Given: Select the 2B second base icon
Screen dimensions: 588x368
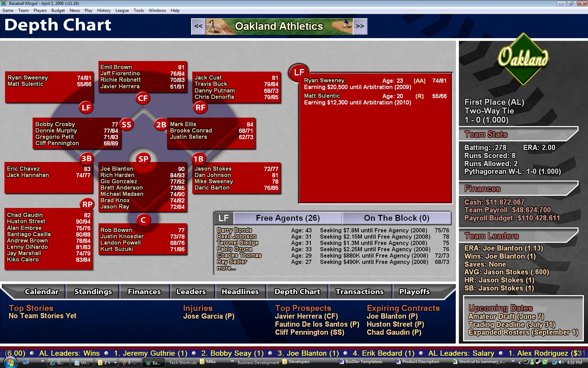Looking at the screenshot, I should 161,124.
